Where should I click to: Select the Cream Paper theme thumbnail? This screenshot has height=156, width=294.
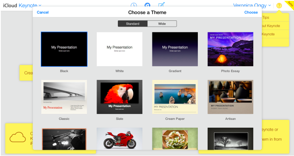point(175,97)
